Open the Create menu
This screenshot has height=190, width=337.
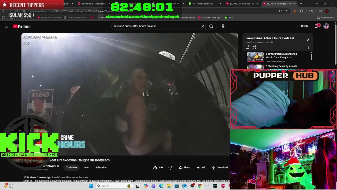(302, 26)
